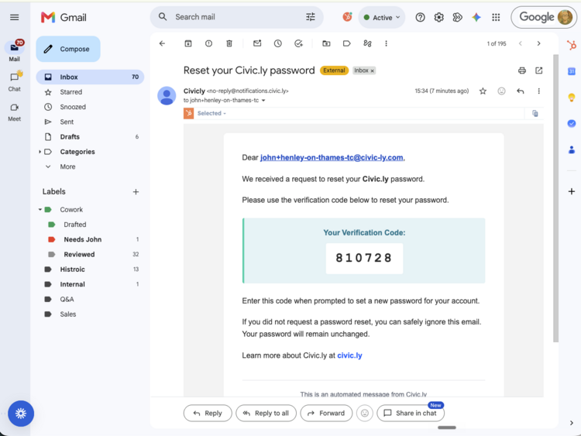Open the HubSpot Selected dropdown
The width and height of the screenshot is (581, 436).
click(211, 113)
